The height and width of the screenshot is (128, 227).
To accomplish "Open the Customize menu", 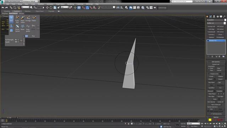I will [x=80, y=4].
